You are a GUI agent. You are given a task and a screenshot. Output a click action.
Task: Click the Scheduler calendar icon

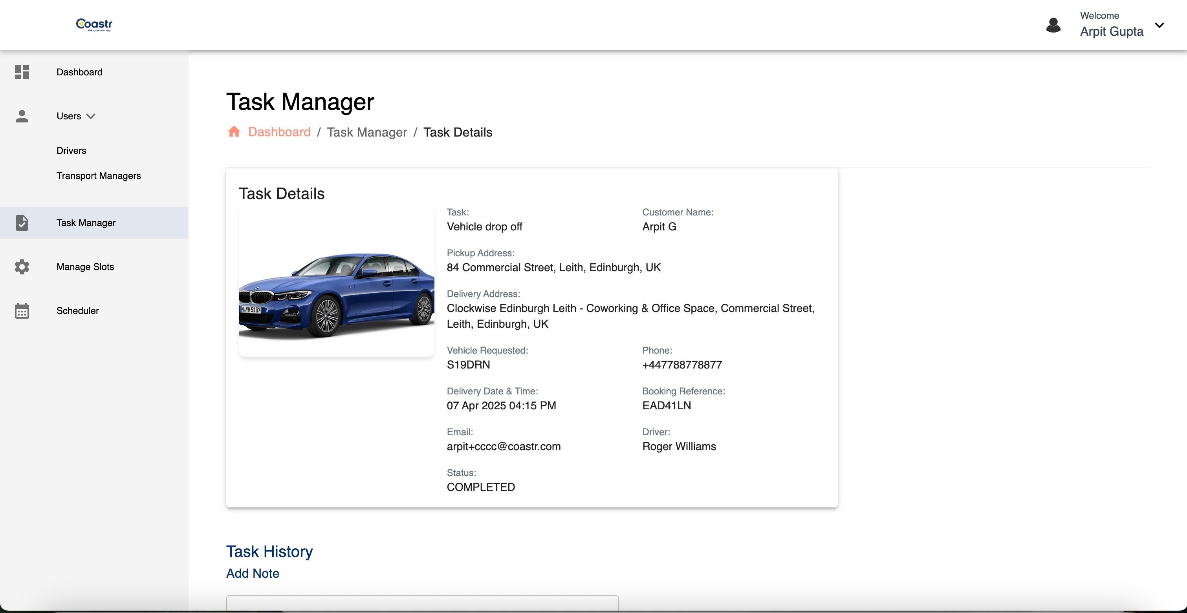(x=22, y=311)
